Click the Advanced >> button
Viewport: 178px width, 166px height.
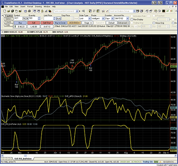point(124,23)
